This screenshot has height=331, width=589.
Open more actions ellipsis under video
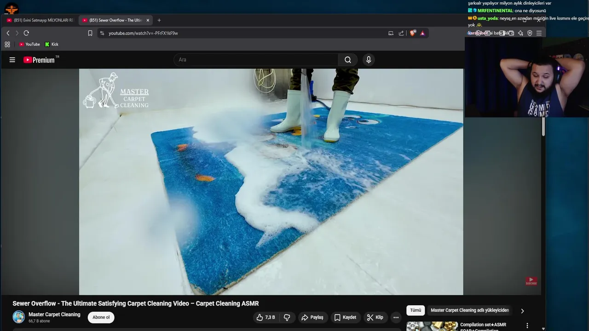click(x=396, y=317)
